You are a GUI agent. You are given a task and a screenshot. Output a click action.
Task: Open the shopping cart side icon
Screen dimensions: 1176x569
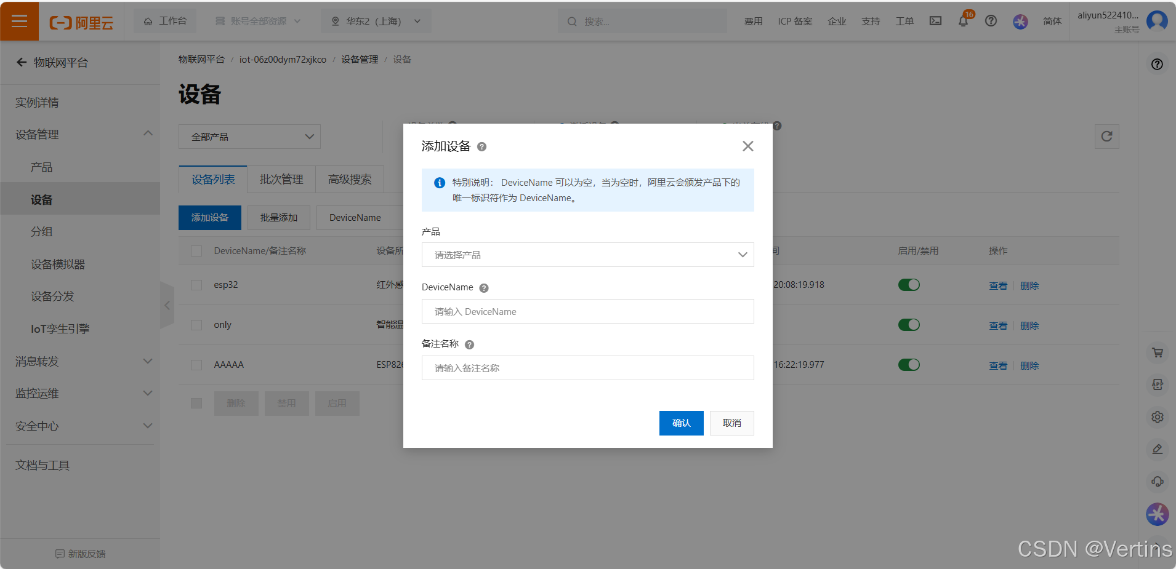point(1158,352)
